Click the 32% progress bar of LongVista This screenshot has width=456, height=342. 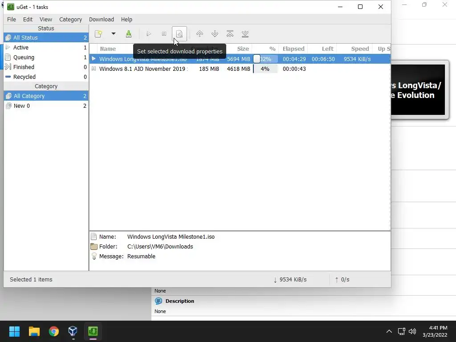(265, 59)
